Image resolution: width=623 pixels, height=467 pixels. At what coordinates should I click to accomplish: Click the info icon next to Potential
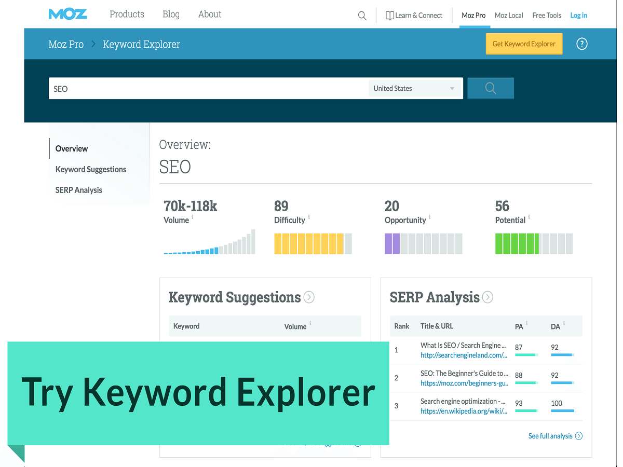(x=529, y=217)
